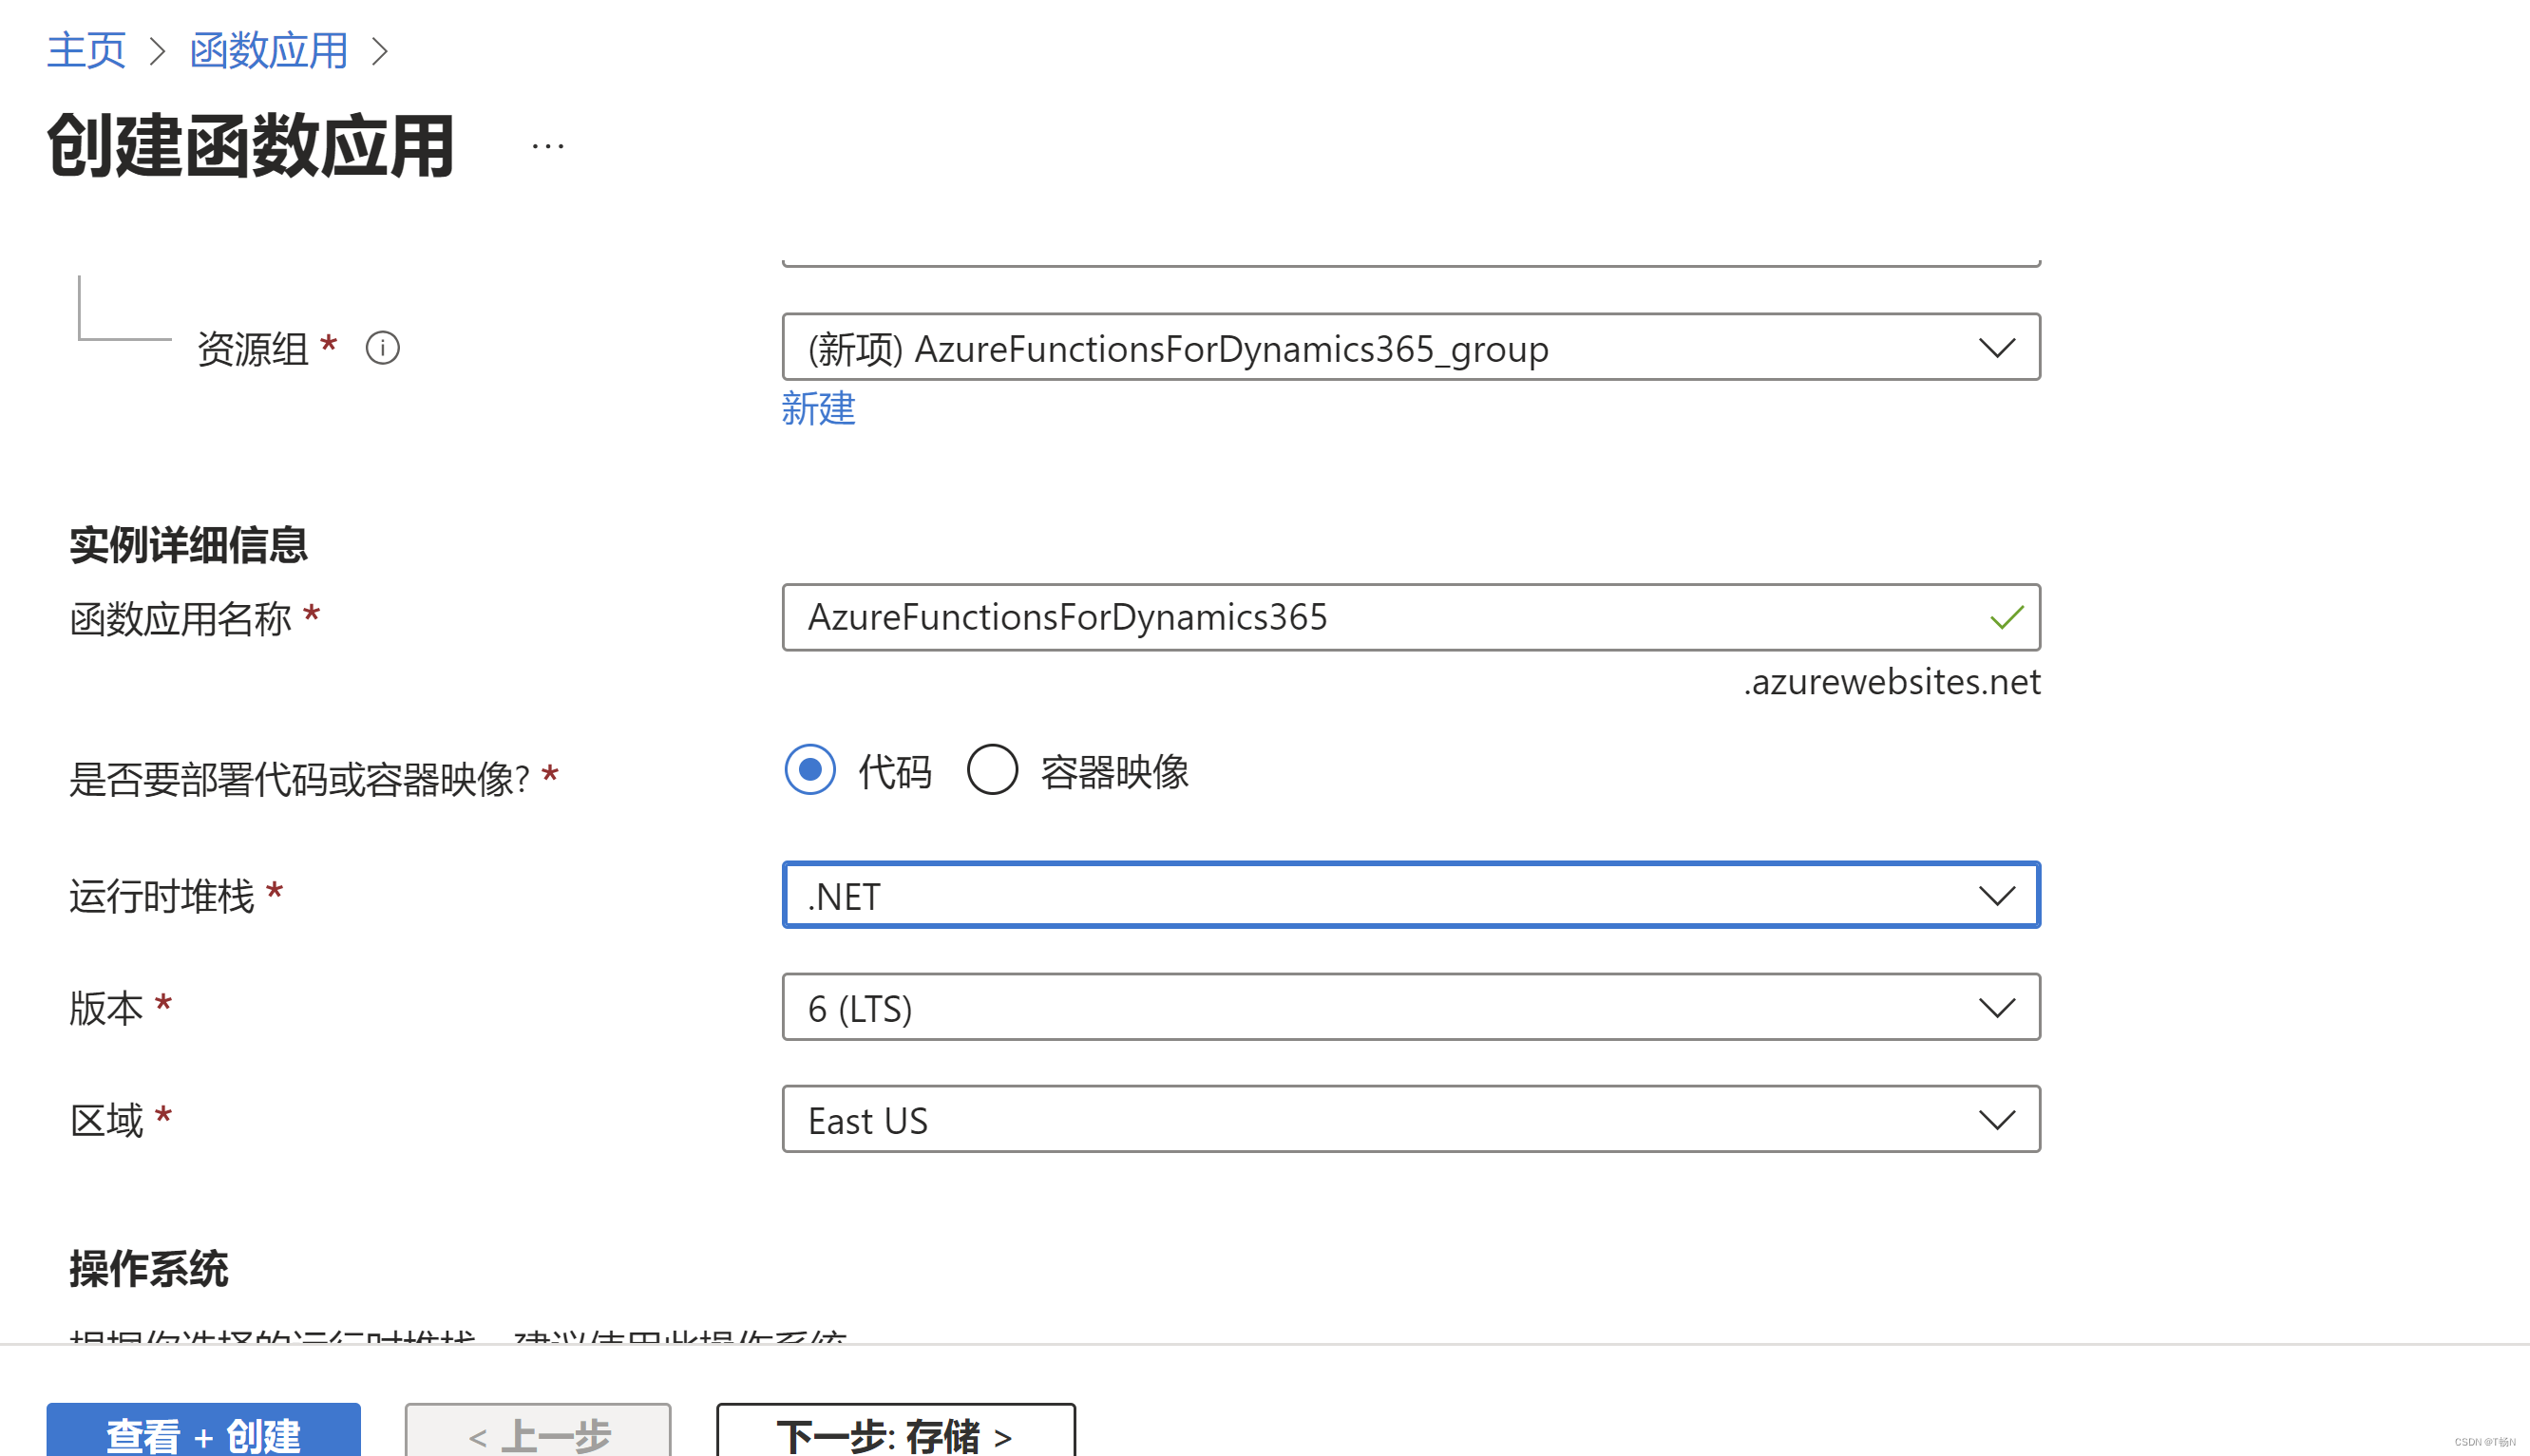This screenshot has height=1456, width=2530.
Task: Click the 新建 link to create new resource group
Action: click(x=818, y=408)
